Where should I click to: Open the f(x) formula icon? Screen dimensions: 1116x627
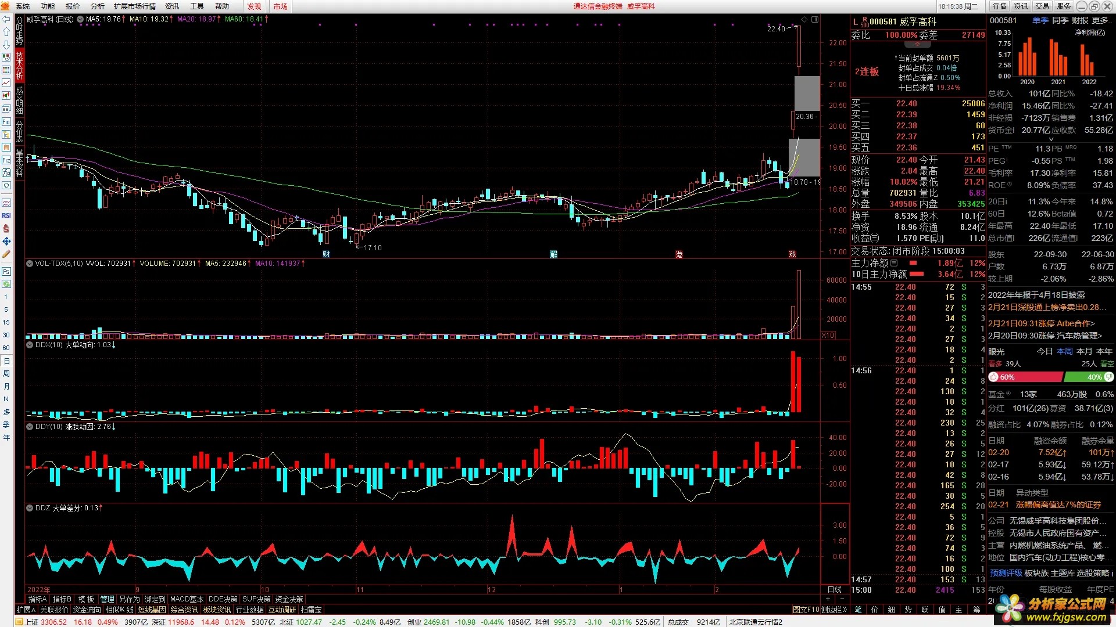click(6, 172)
